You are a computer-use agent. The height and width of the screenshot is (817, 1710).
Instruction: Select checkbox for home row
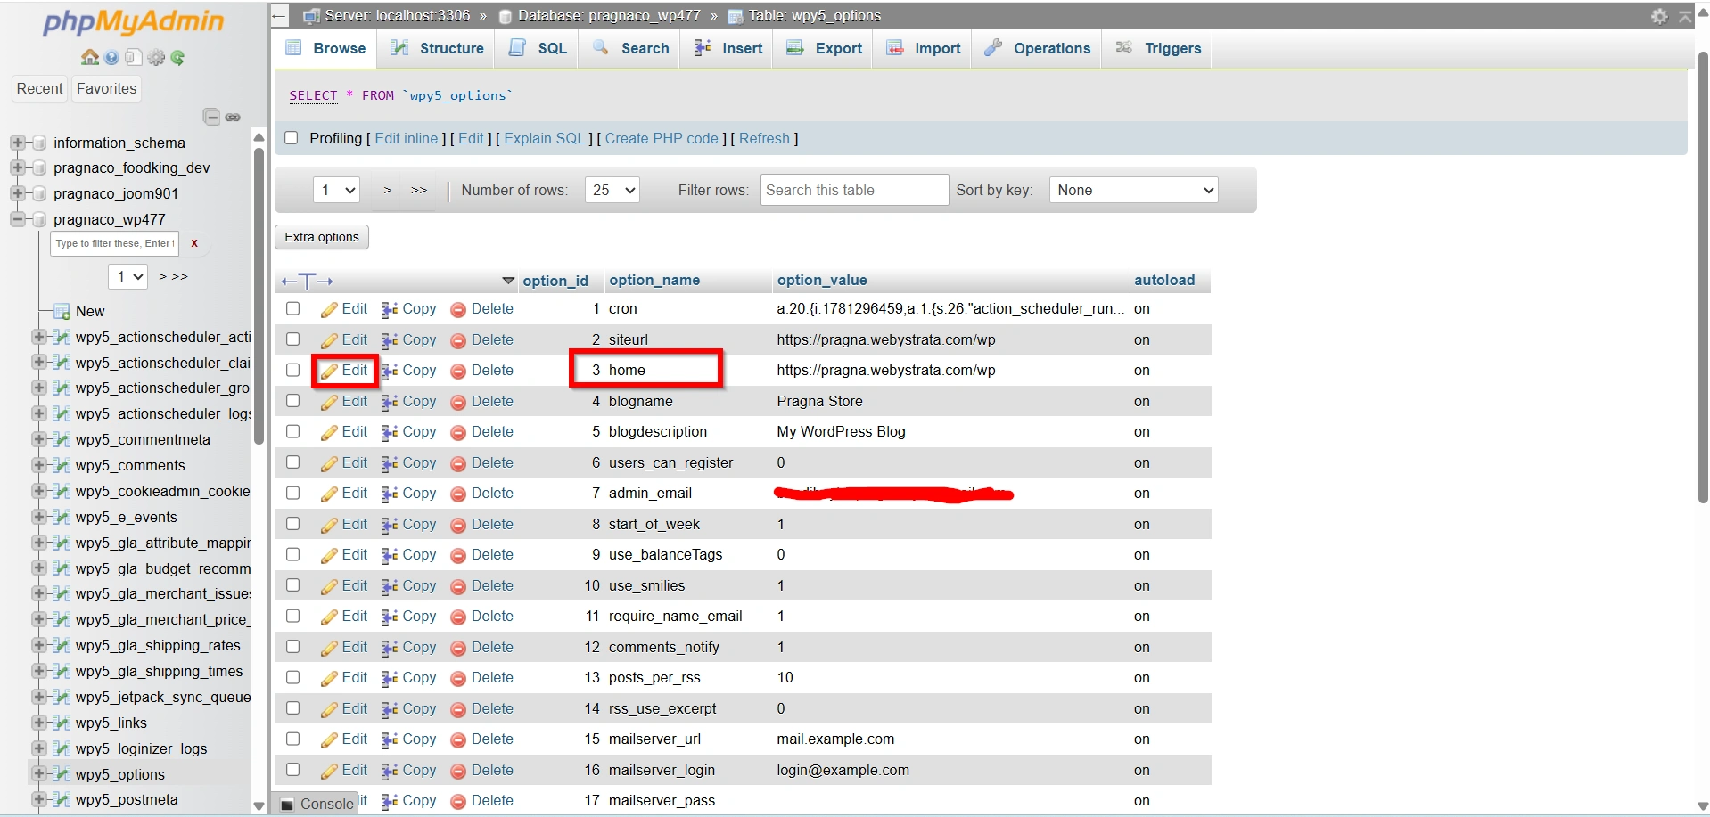pyautogui.click(x=292, y=370)
